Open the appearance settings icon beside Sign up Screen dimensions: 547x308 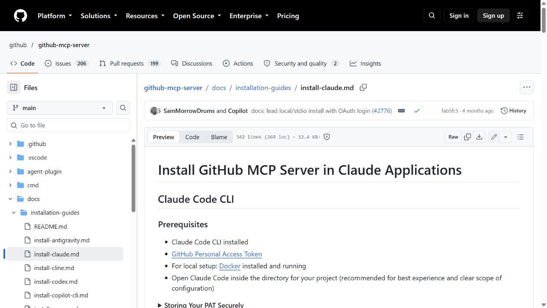pos(520,16)
